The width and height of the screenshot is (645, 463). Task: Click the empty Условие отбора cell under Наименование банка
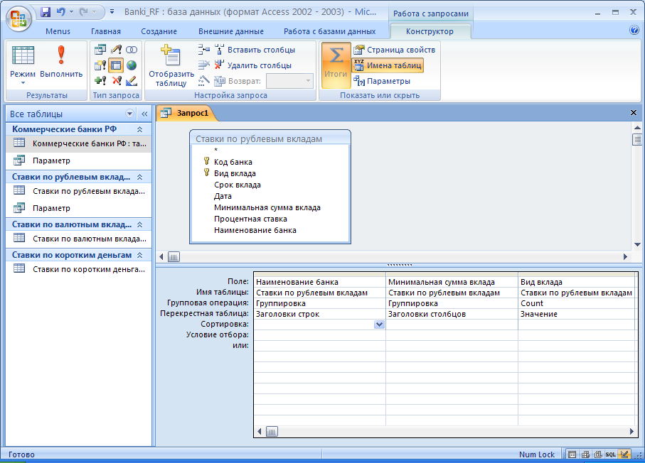(319, 334)
